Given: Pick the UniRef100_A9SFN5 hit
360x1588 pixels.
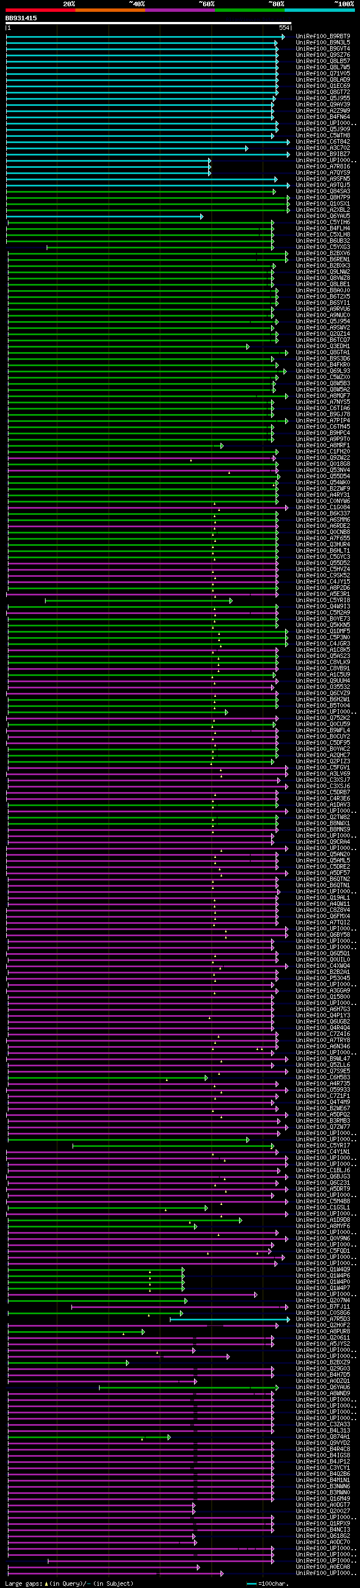Looking at the screenshot, I should 323,179.
